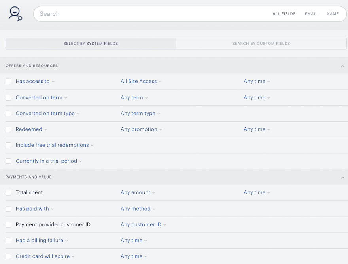This screenshot has height=264, width=348.
Task: Switch to Select by System Fields tab
Action: click(91, 44)
